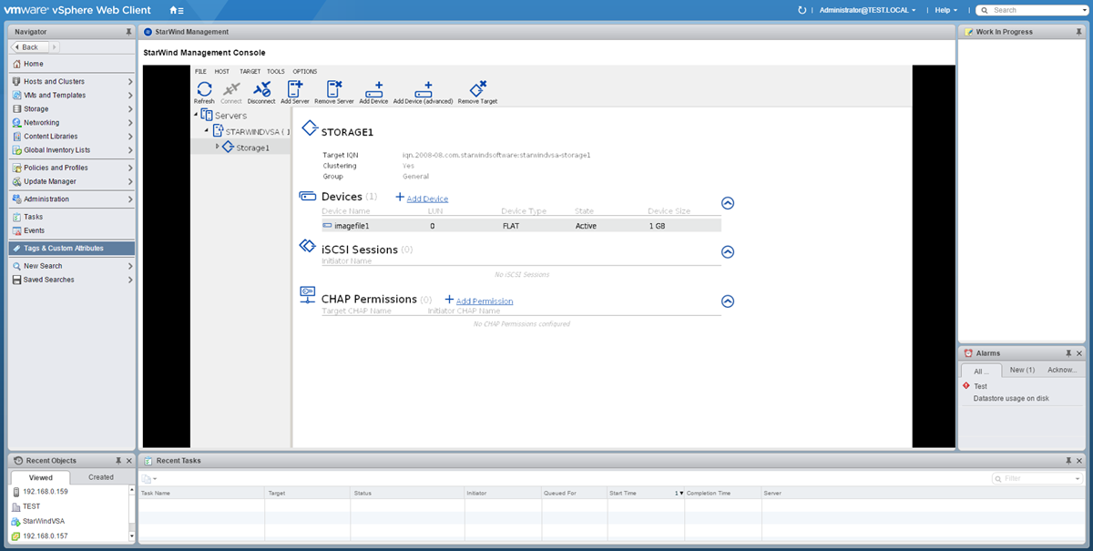1093x551 pixels.
Task: Click the Add Permission link
Action: click(485, 301)
